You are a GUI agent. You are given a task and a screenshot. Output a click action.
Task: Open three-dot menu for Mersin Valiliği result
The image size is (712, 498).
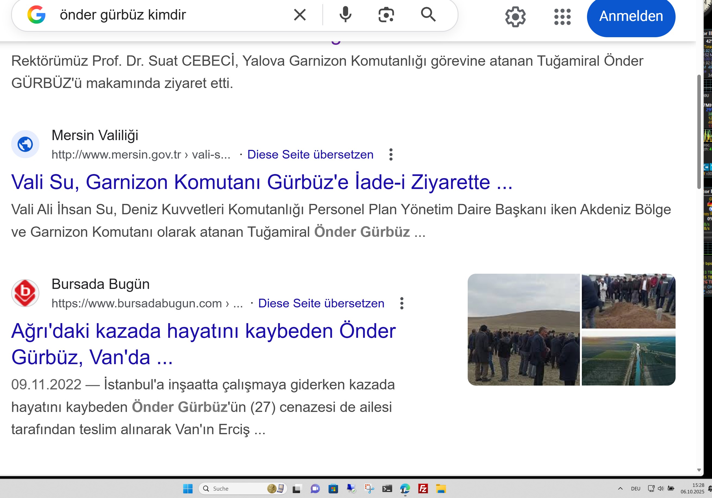point(391,154)
